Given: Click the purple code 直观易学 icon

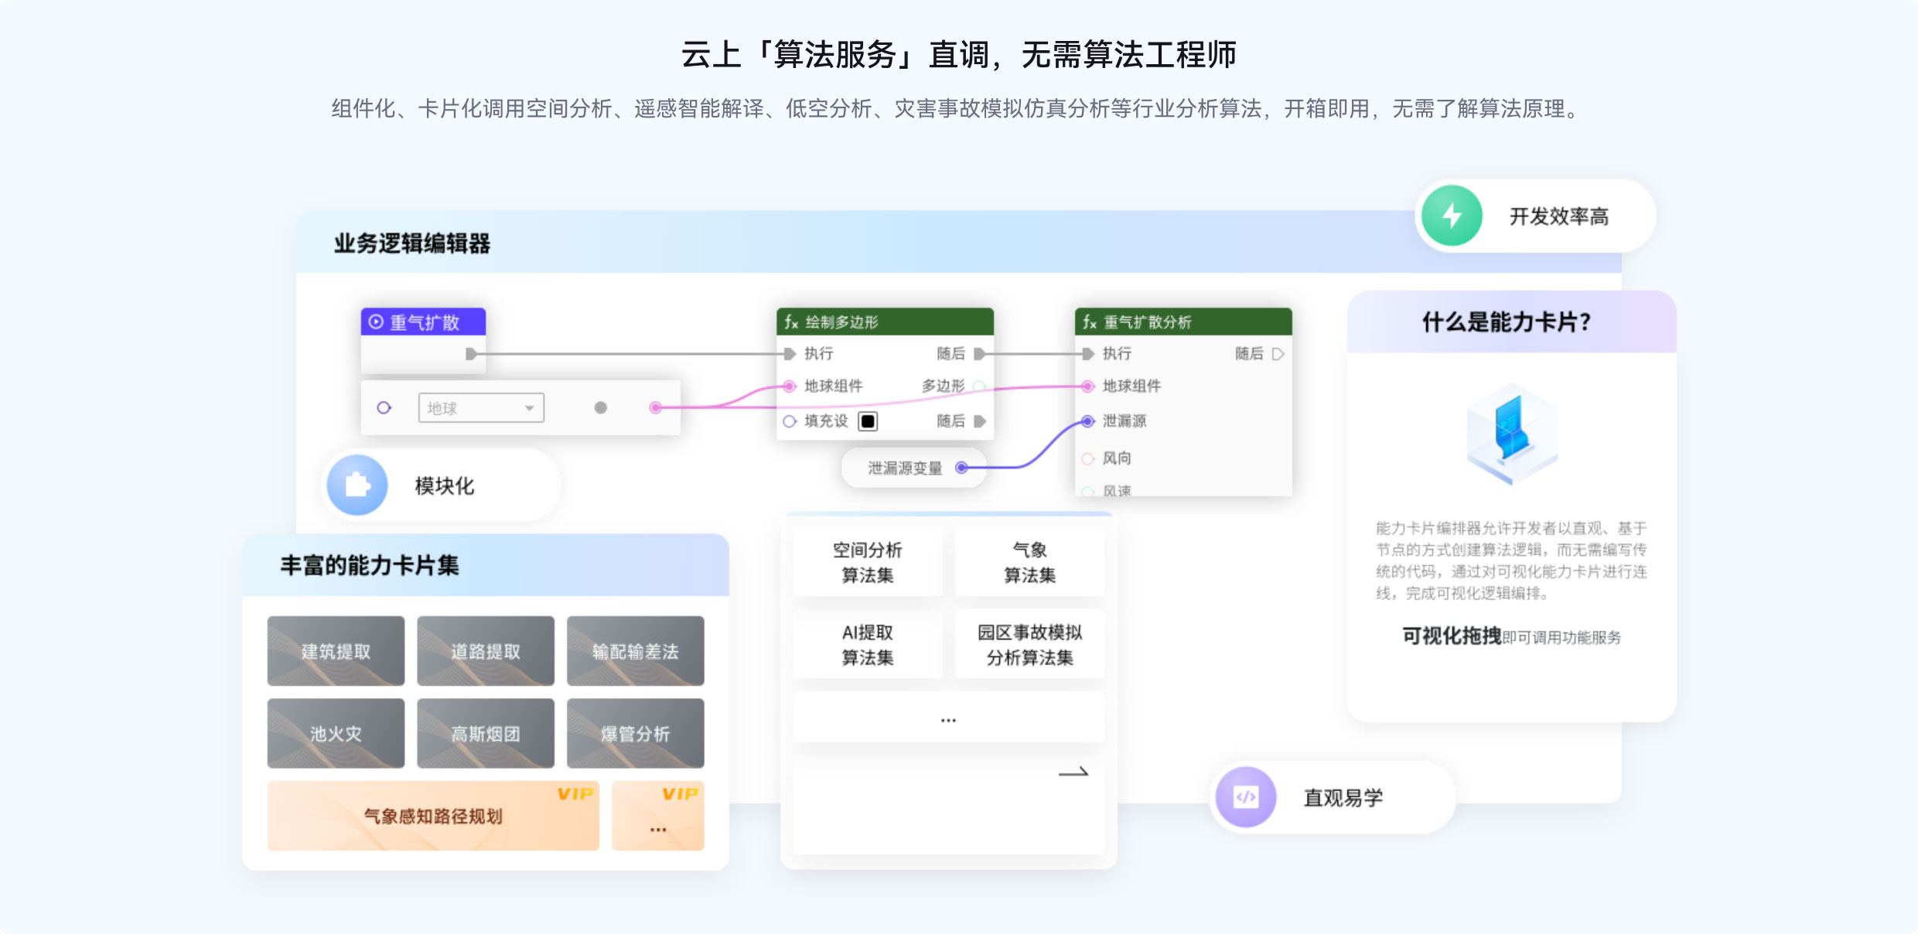Looking at the screenshot, I should (x=1245, y=797).
